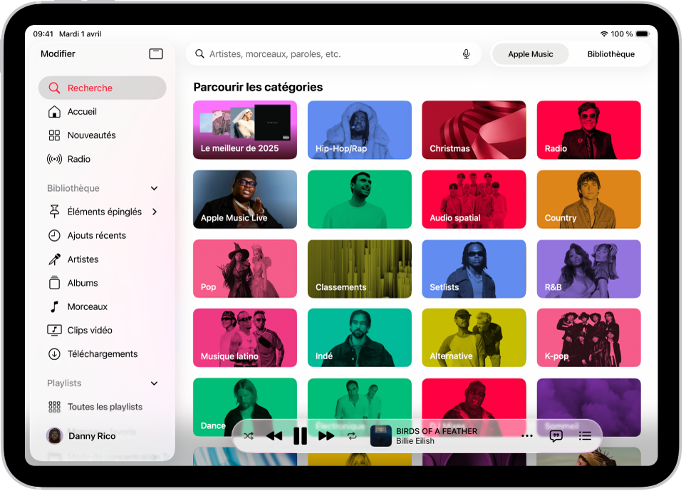Open the K-pop category tile
The width and height of the screenshot is (686, 491).
pos(589,338)
